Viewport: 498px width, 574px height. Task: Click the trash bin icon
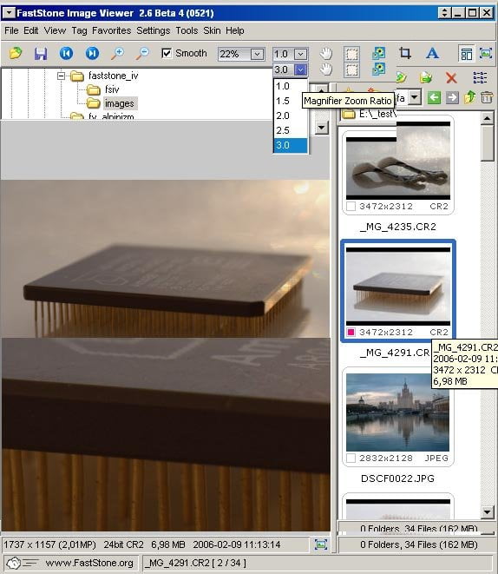point(487,97)
